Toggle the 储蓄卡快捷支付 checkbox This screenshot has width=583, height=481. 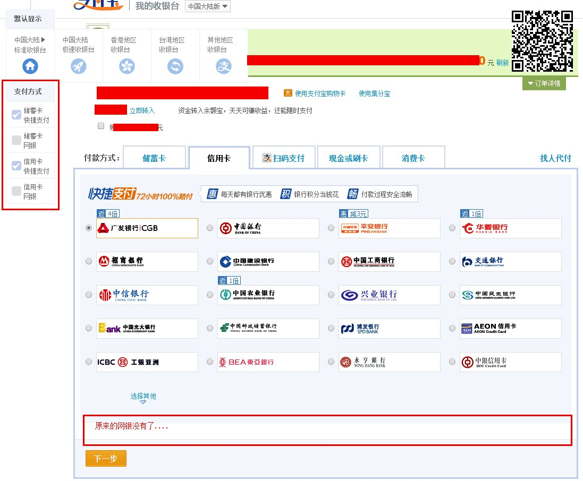pos(16,115)
